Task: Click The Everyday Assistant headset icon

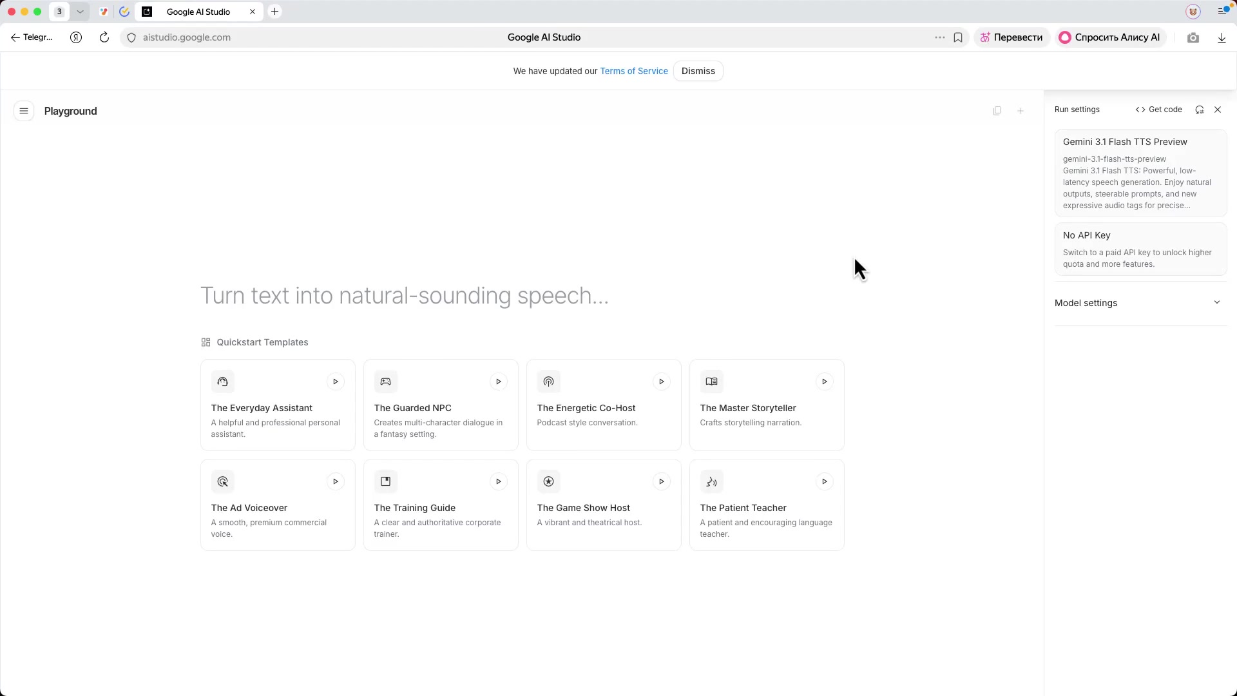Action: [223, 382]
